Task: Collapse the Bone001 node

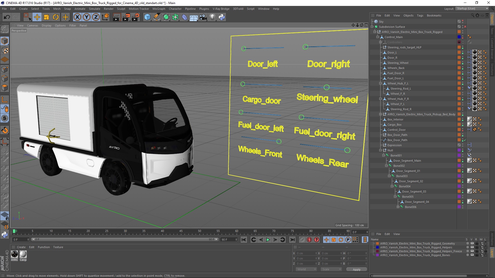Action: [x=383, y=155]
